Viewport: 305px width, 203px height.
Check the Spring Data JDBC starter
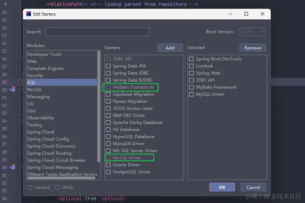click(x=108, y=73)
